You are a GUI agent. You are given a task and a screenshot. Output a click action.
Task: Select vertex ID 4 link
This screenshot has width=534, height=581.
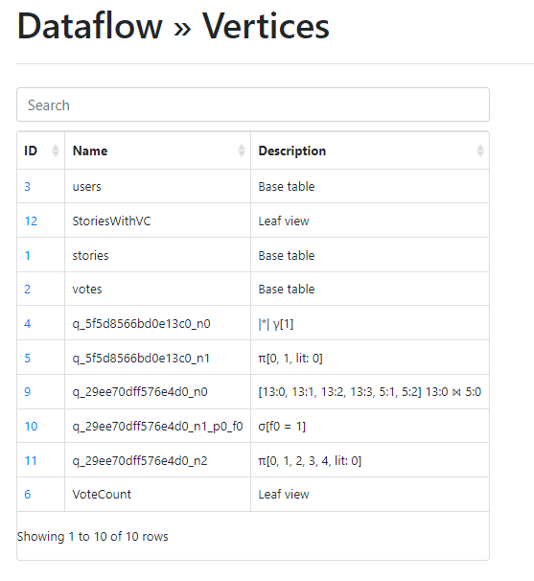pos(28,324)
